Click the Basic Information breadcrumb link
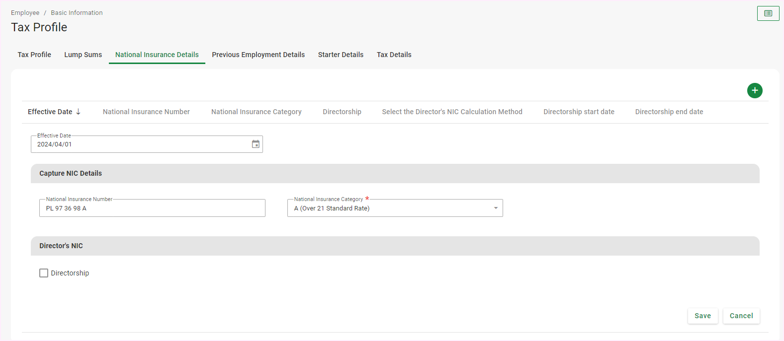This screenshot has height=341, width=784. pyautogui.click(x=77, y=13)
